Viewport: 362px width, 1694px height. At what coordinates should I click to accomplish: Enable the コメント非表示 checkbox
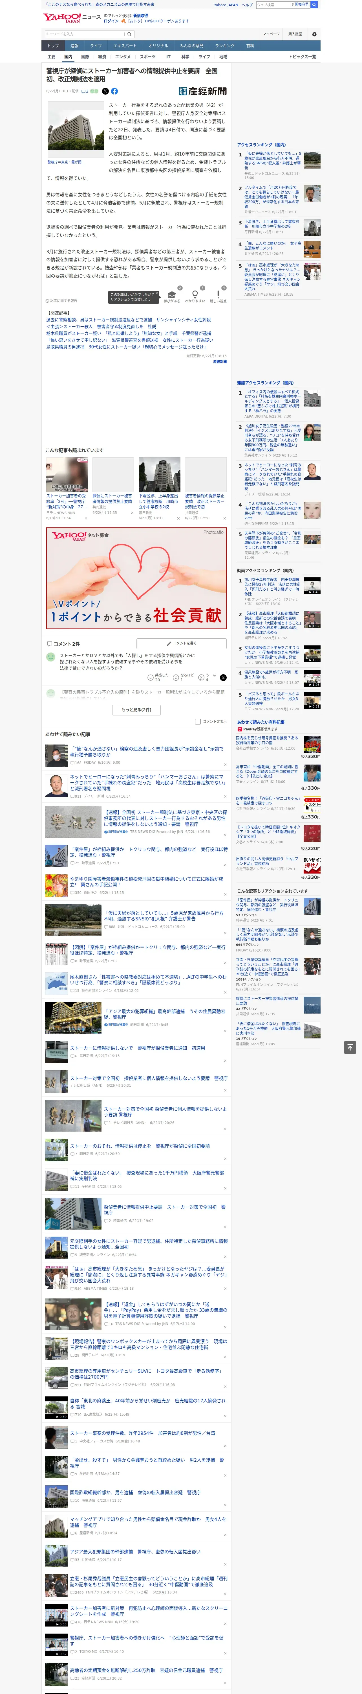coord(198,721)
